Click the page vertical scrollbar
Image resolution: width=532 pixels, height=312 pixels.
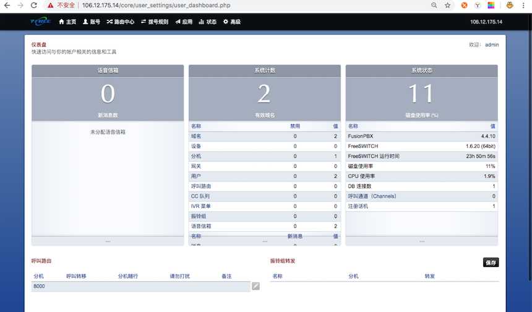[x=530, y=149]
